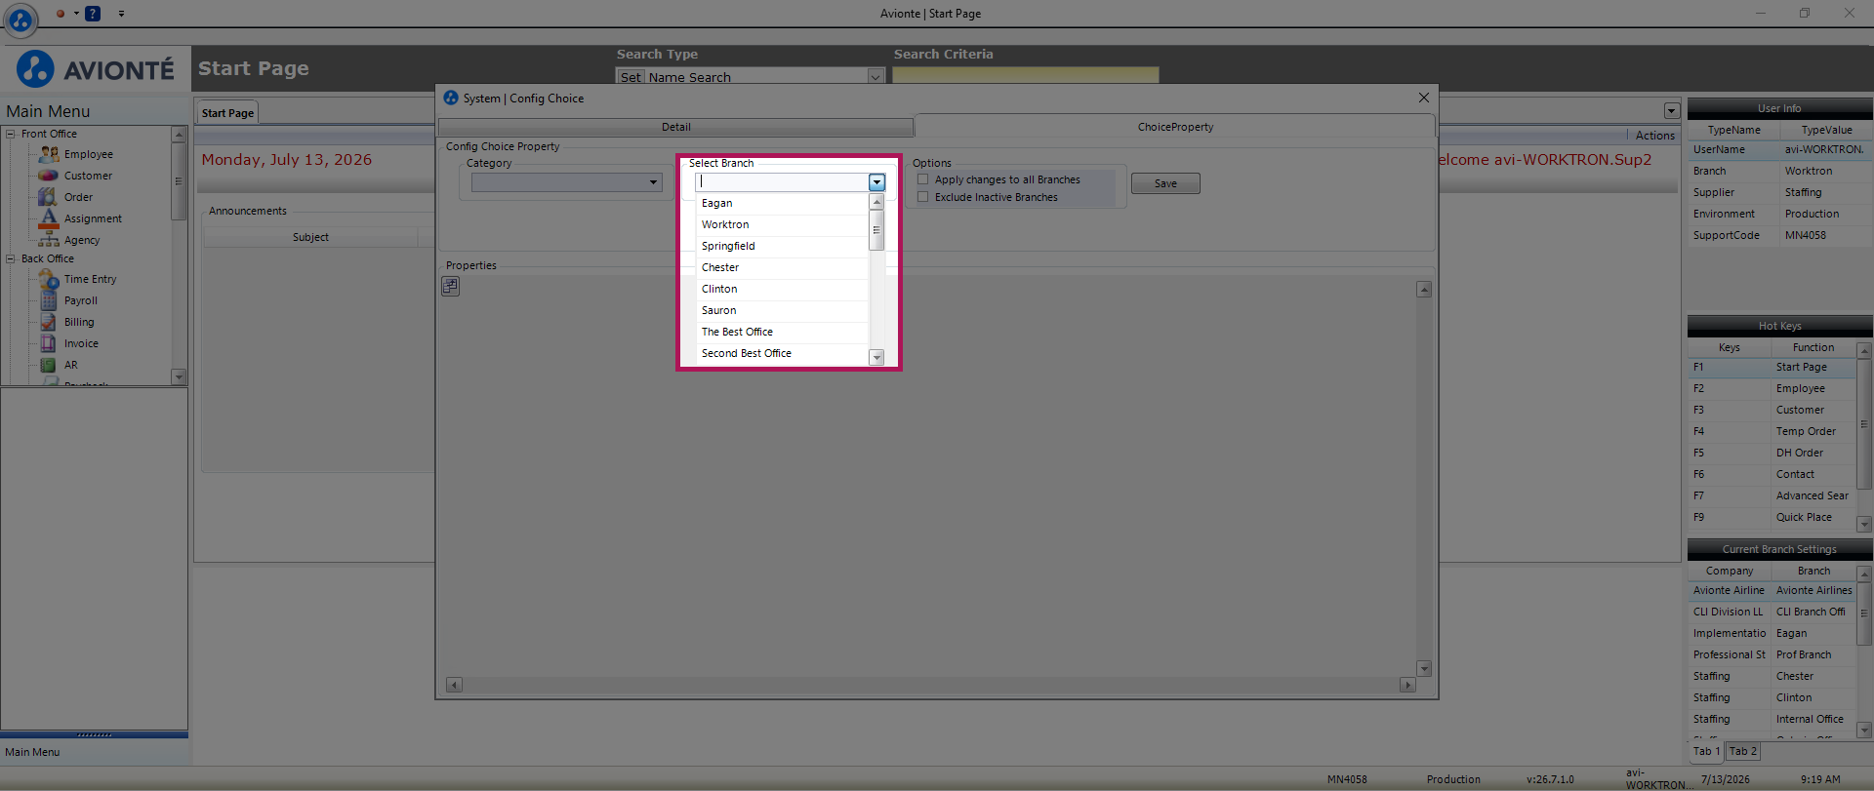Enable Apply changes to all Branches

pos(923,179)
